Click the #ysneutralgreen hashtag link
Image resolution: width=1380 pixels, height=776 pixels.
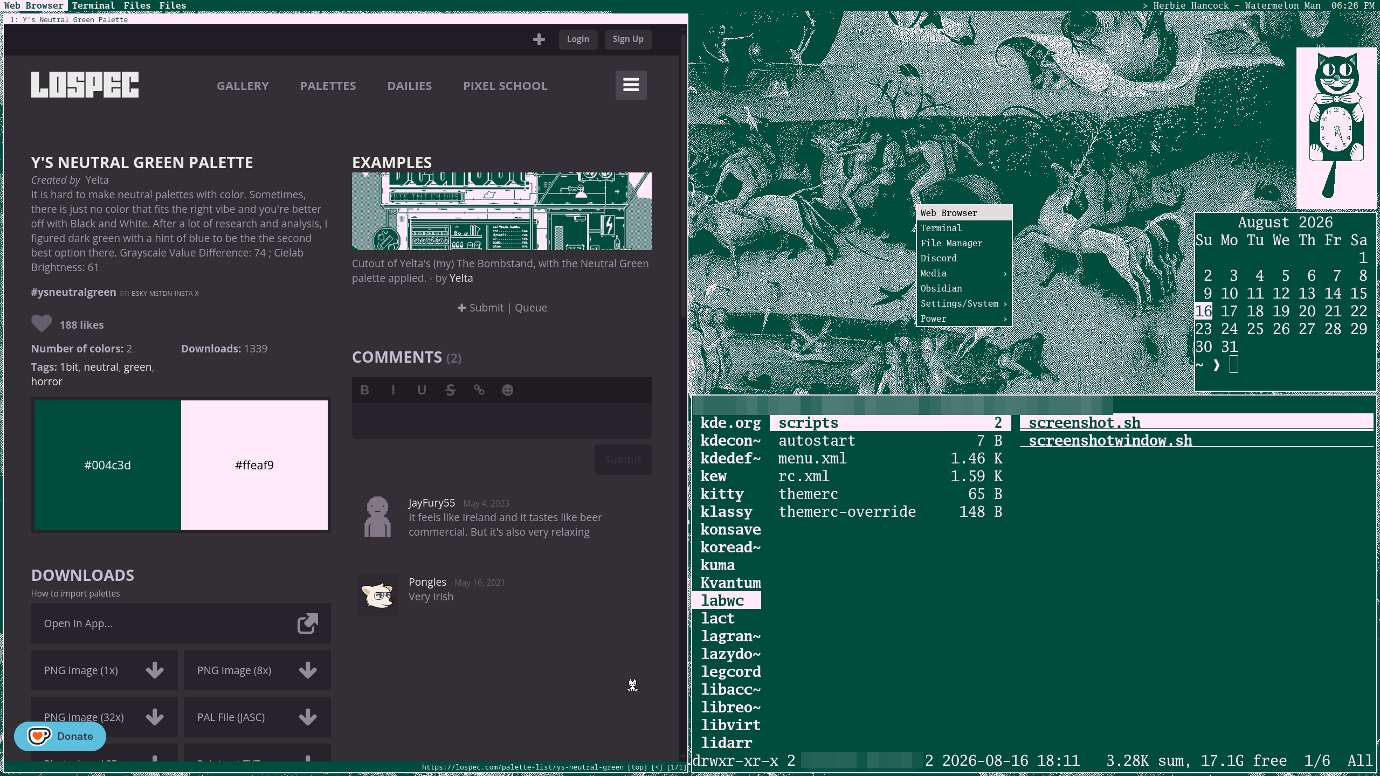pos(73,292)
